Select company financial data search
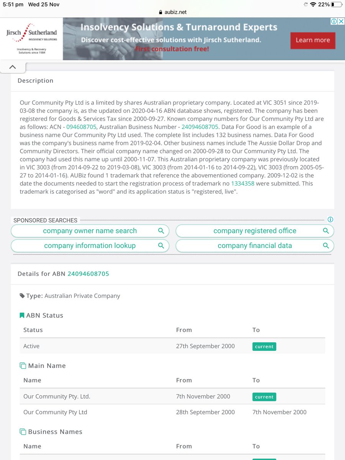Image resolution: width=345 pixels, height=460 pixels. (x=255, y=246)
